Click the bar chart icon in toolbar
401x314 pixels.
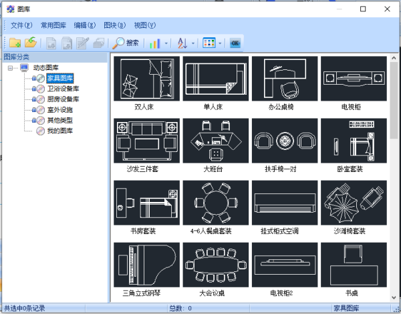[155, 43]
